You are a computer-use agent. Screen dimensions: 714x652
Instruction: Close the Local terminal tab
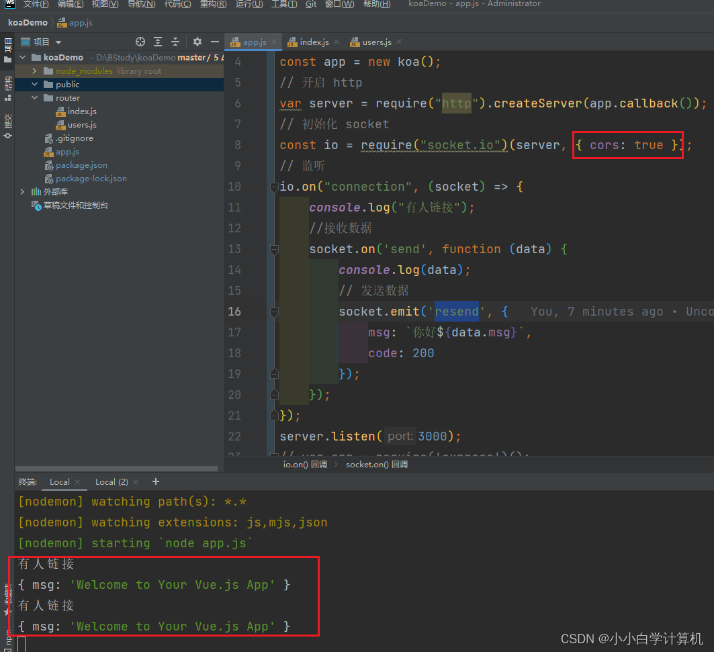(77, 481)
